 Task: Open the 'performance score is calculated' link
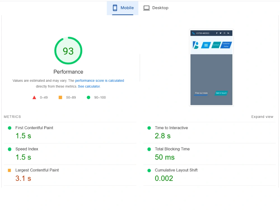[x=99, y=81]
